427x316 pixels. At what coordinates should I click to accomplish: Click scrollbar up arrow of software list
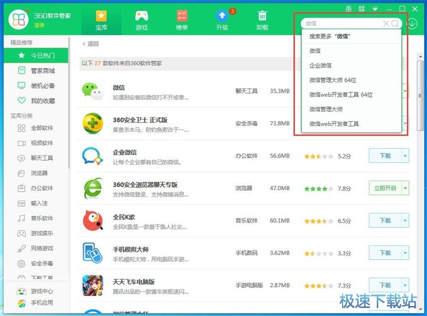pos(420,56)
